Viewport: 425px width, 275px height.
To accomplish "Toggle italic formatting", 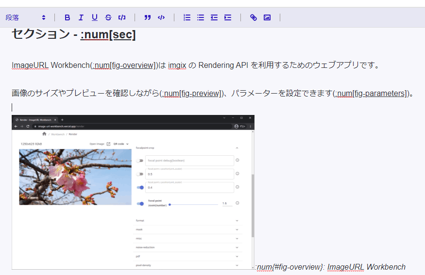I will (x=81, y=17).
